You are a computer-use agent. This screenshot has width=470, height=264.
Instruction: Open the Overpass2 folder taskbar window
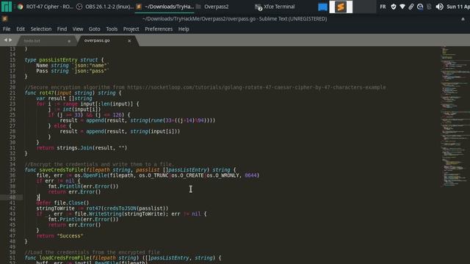pos(212,7)
